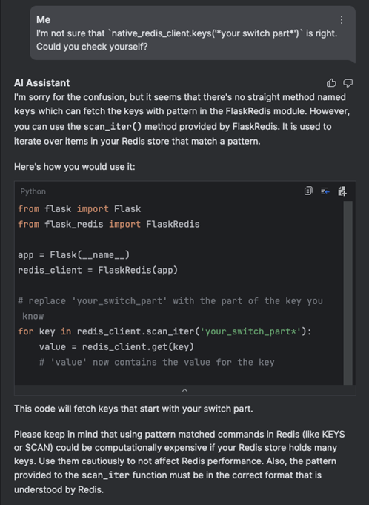Click the scan_iter code in the closing paragraph

coord(105,475)
